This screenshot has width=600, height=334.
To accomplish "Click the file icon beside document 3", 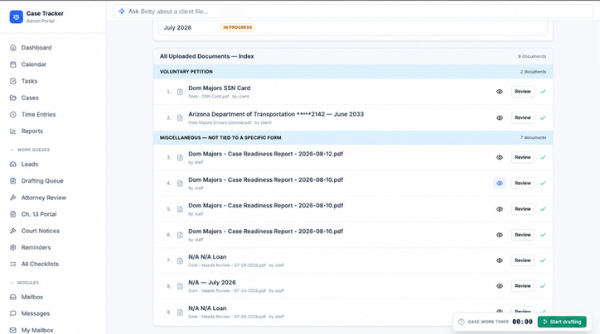I will coord(180,158).
